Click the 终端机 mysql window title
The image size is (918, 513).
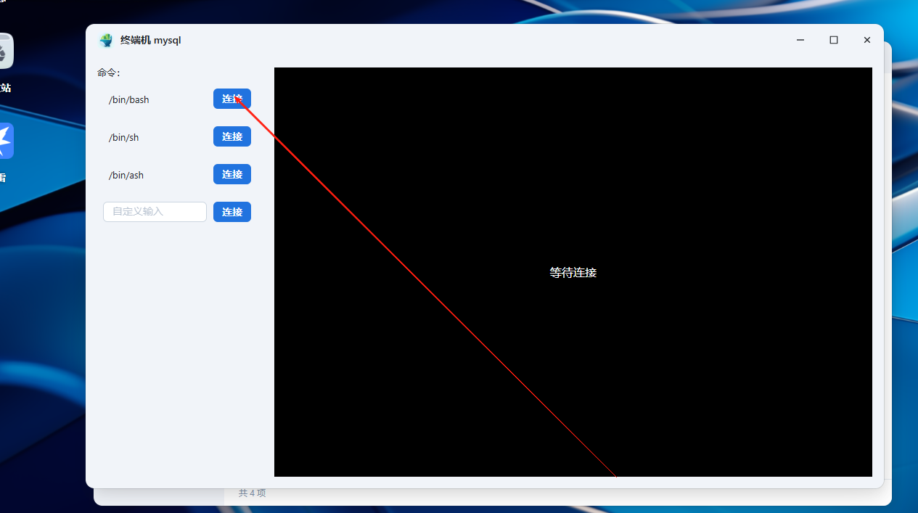click(151, 41)
